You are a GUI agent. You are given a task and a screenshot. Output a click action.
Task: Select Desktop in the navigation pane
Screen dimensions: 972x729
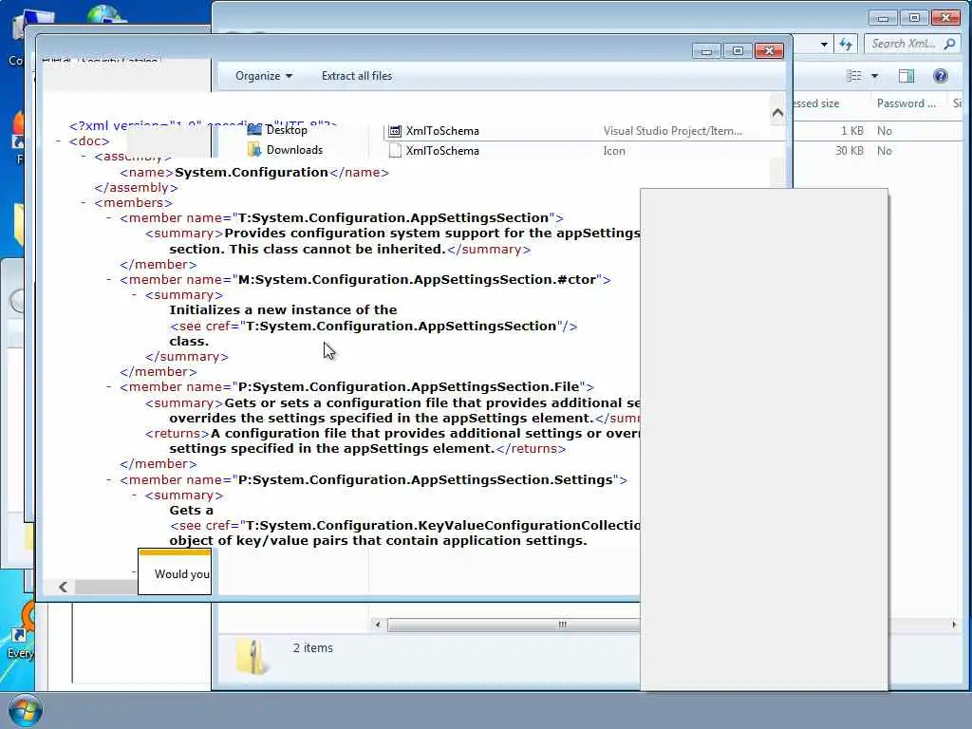pyautogui.click(x=287, y=129)
